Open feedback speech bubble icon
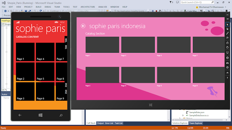Image resolution: width=232 pixels, height=130 pixels. pyautogui.click(x=177, y=2)
